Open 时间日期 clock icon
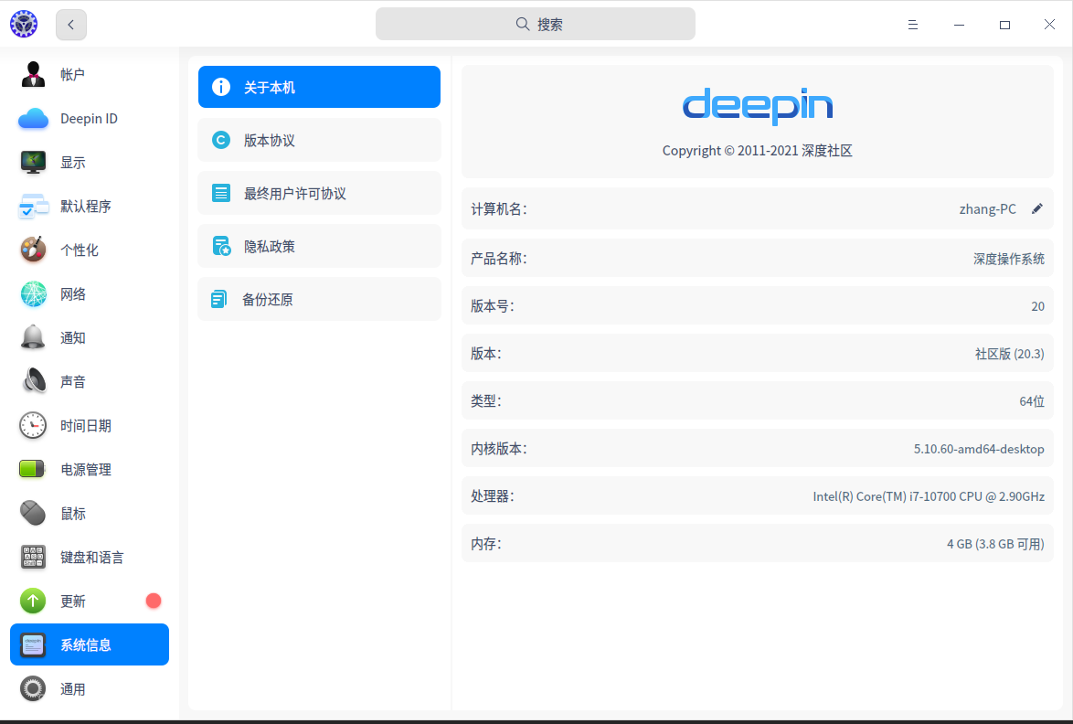 point(33,425)
